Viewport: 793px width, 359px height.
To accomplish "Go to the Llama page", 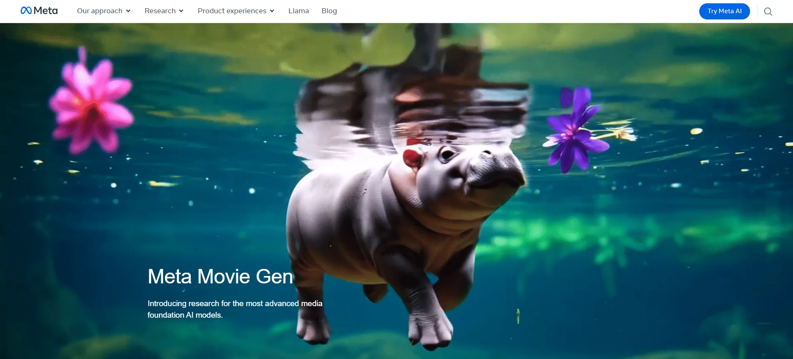I will [x=299, y=11].
